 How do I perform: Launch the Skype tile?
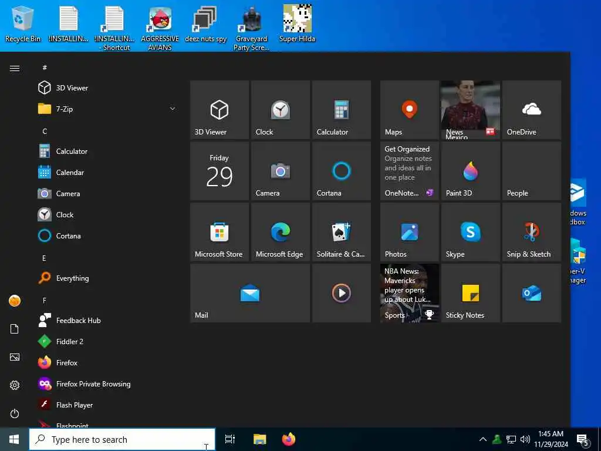coord(470,231)
